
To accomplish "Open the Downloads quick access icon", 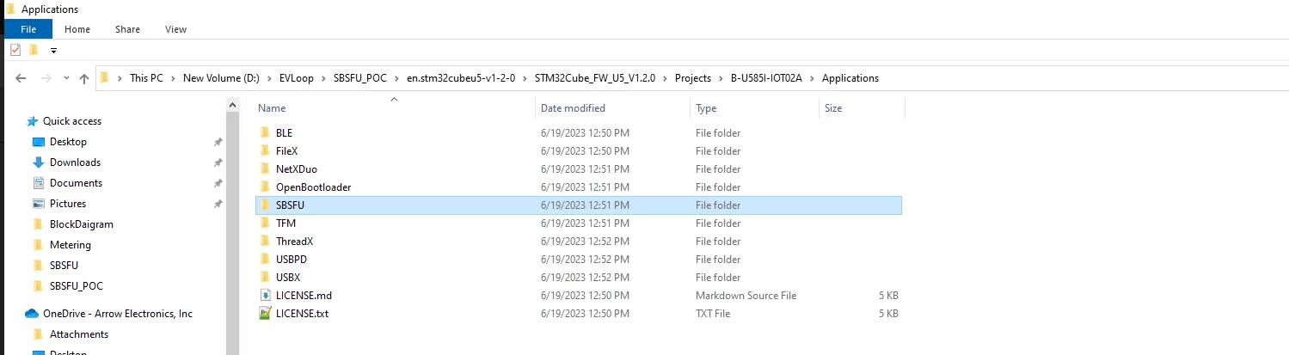I will click(38, 162).
